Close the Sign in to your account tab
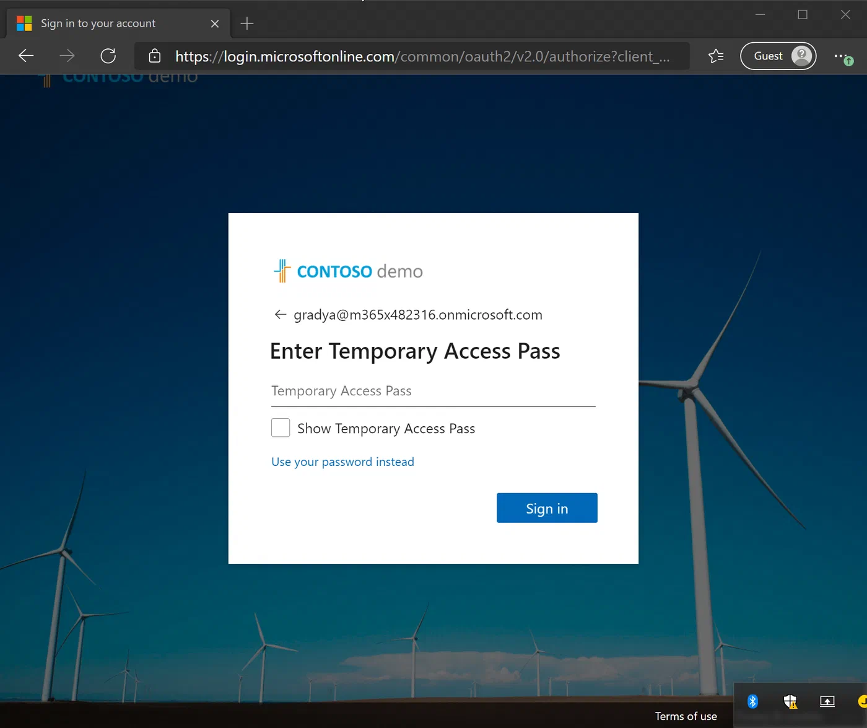Image resolution: width=867 pixels, height=728 pixels. click(x=215, y=24)
